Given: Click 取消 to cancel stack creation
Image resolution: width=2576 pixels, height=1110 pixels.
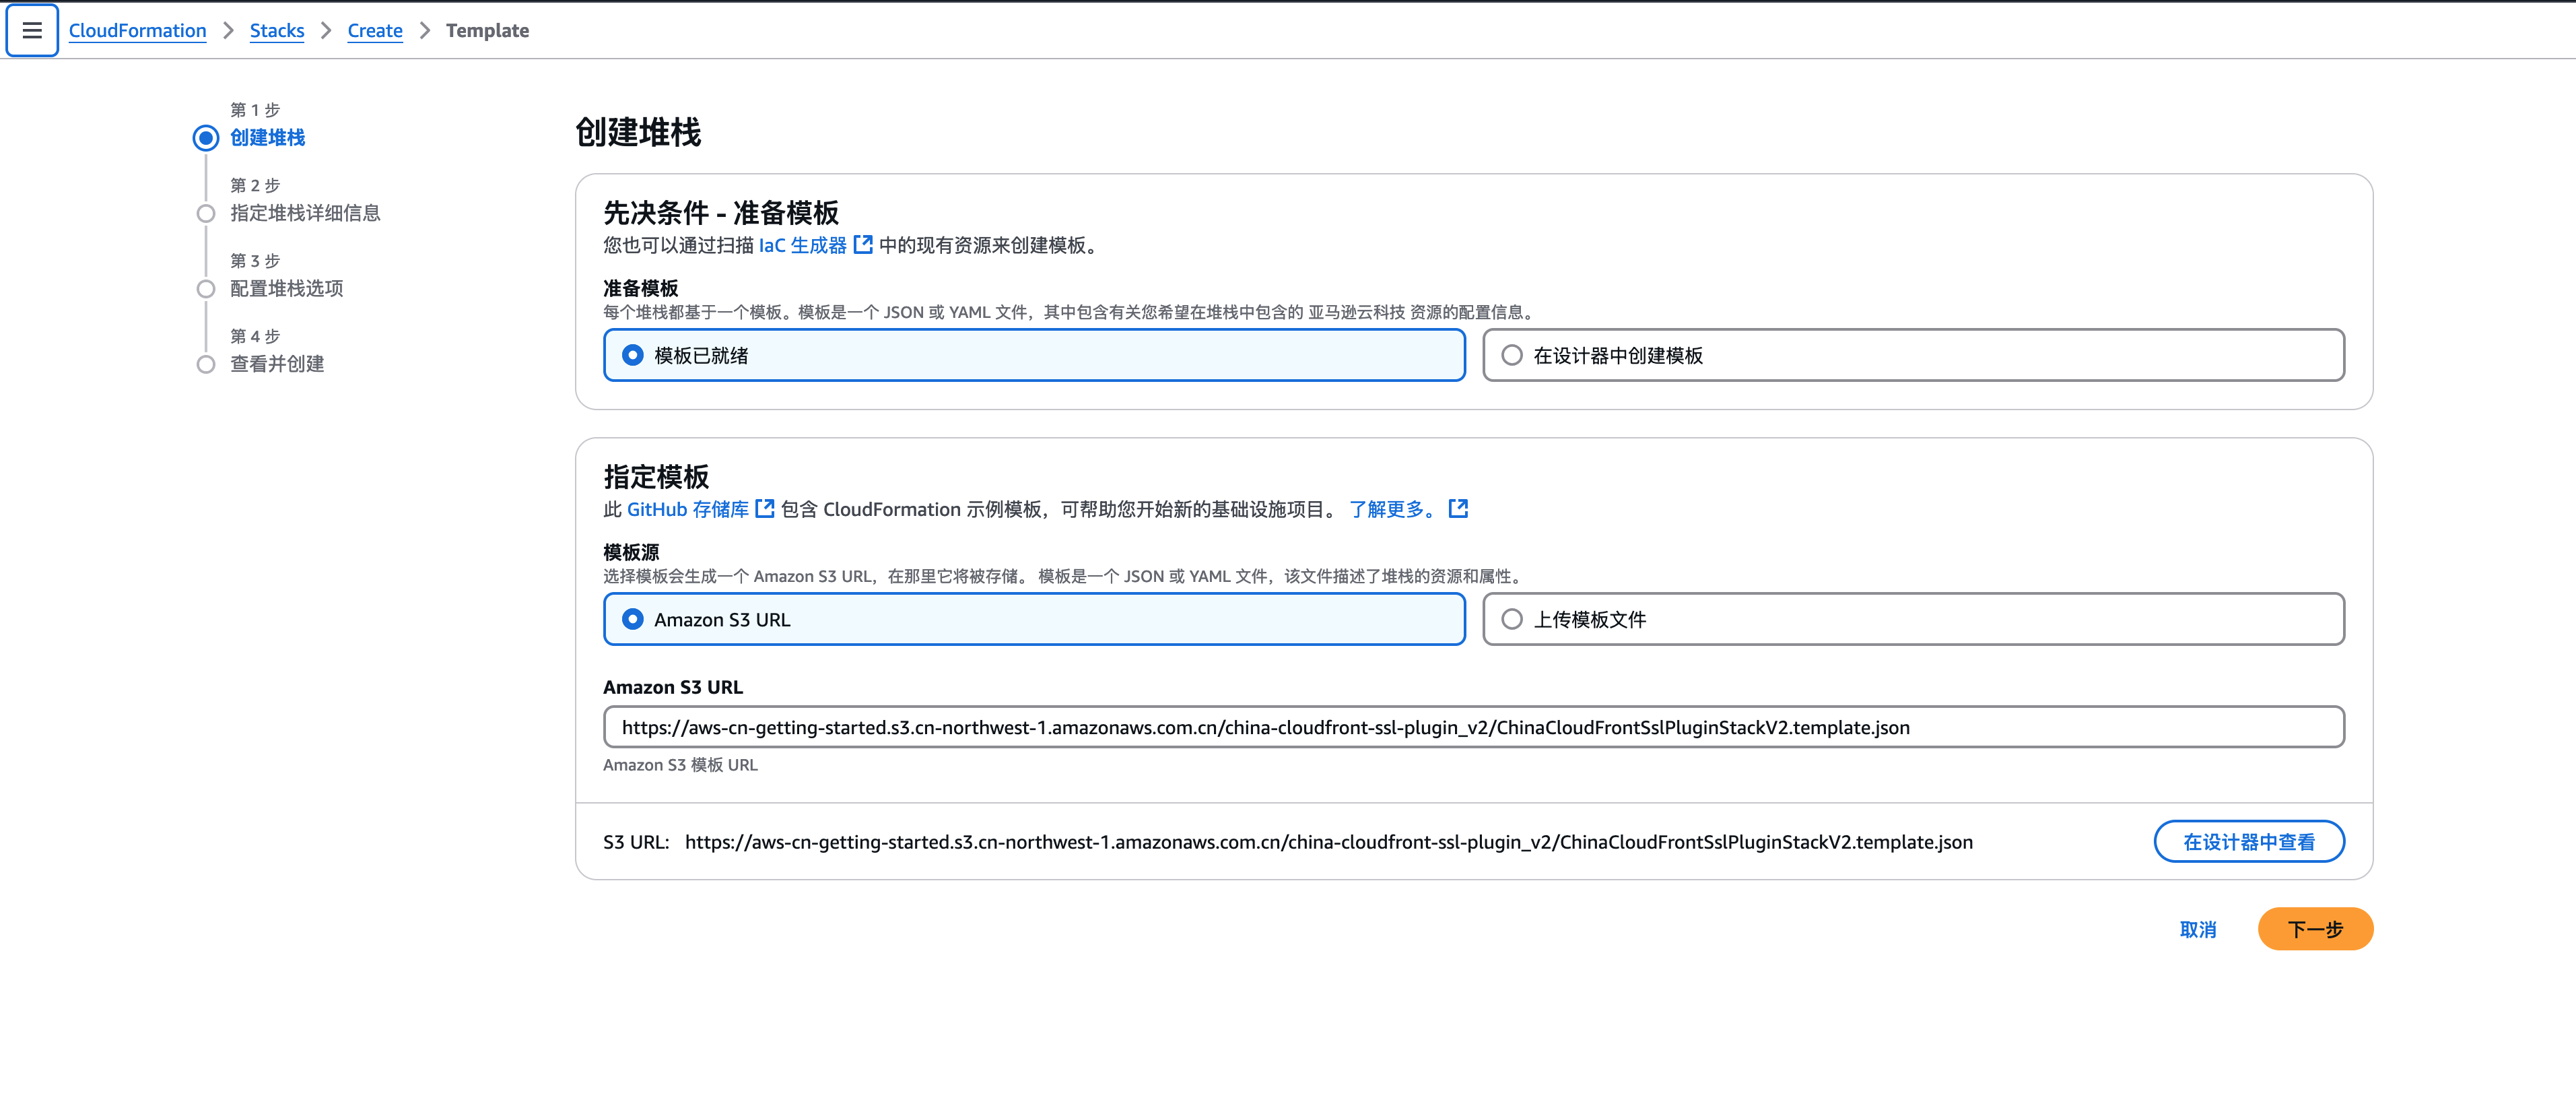Looking at the screenshot, I should 2197,929.
